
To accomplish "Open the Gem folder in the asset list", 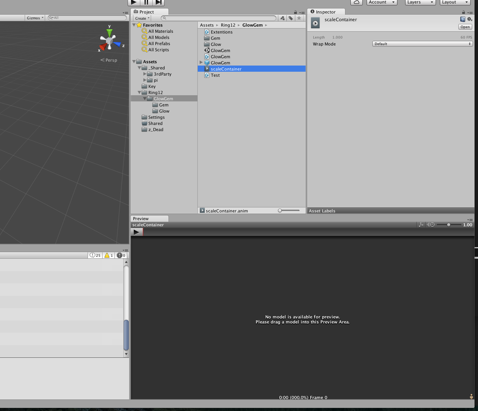I will point(215,38).
